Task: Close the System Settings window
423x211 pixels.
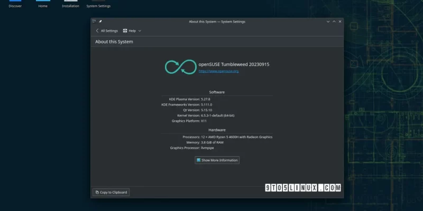Action: [x=340, y=22]
